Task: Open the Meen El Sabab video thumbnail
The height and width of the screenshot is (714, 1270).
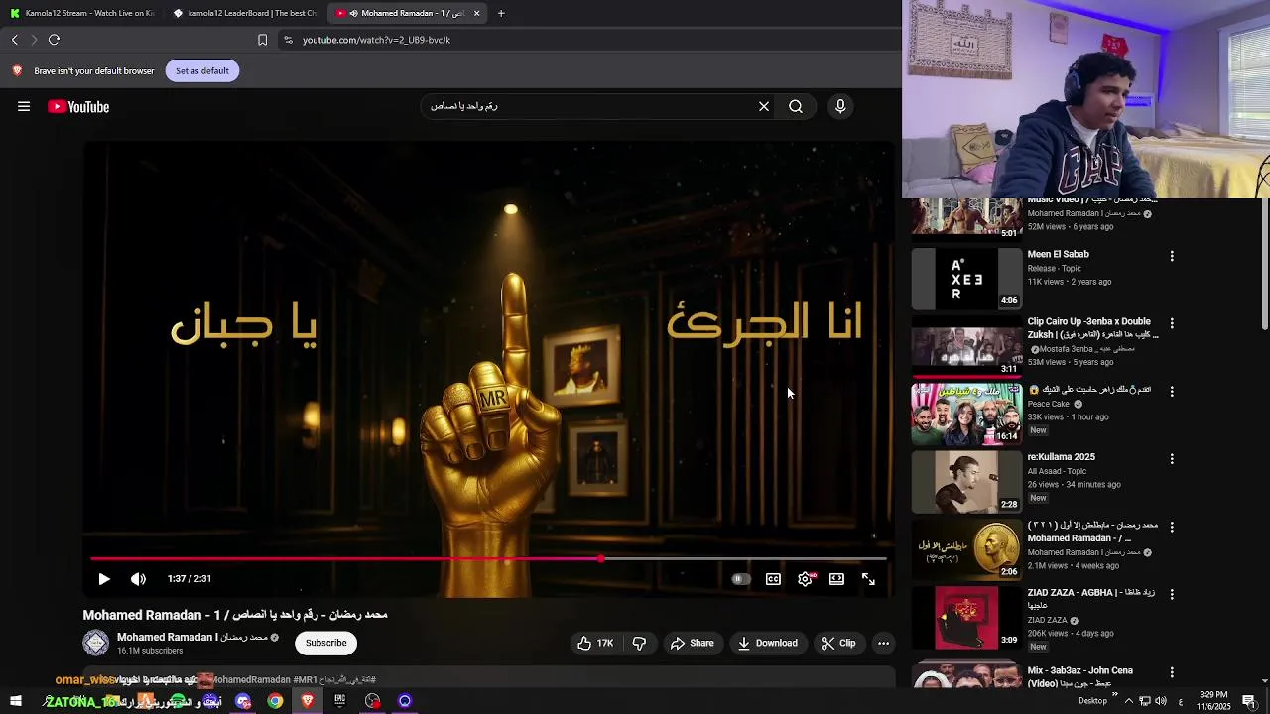Action: [x=966, y=279]
